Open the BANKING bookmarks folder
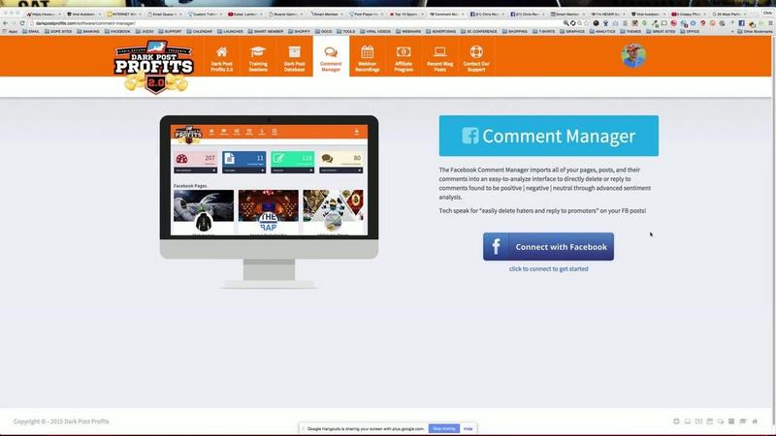 coord(88,32)
